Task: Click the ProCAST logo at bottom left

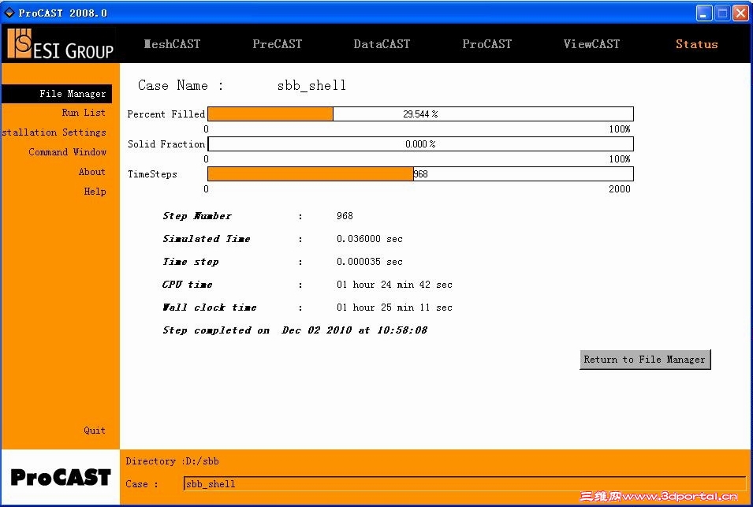Action: pos(61,477)
